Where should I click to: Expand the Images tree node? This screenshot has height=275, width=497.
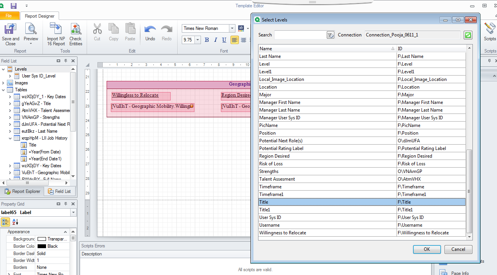[x=3, y=83]
